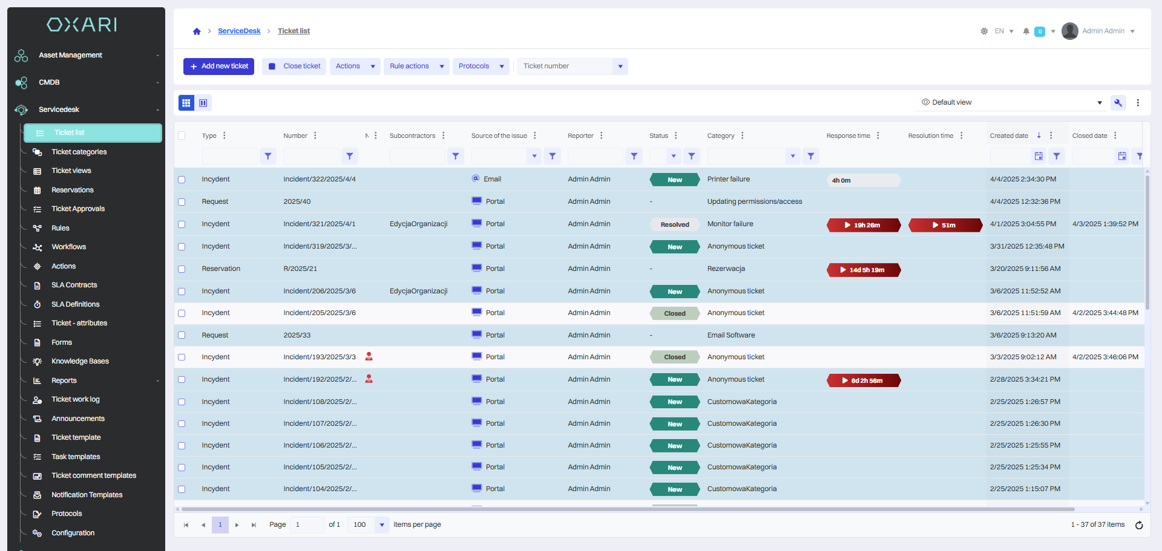This screenshot has height=551, width=1162.
Task: Open Ticket categories in sidebar
Action: tap(79, 152)
